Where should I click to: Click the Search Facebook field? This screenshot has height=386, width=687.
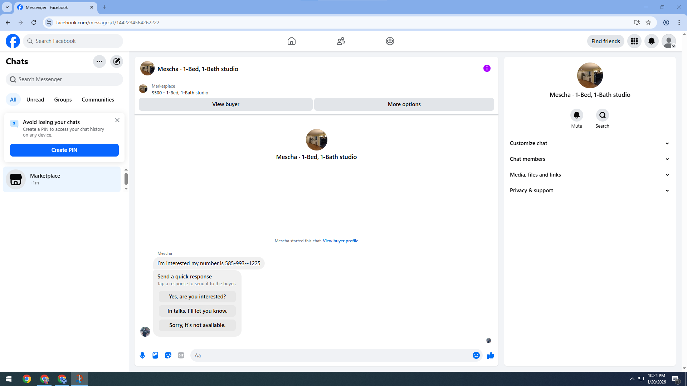(73, 41)
